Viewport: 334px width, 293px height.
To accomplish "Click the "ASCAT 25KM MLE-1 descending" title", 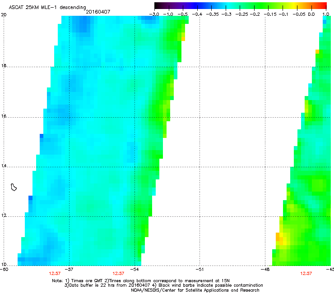I will (47, 8).
